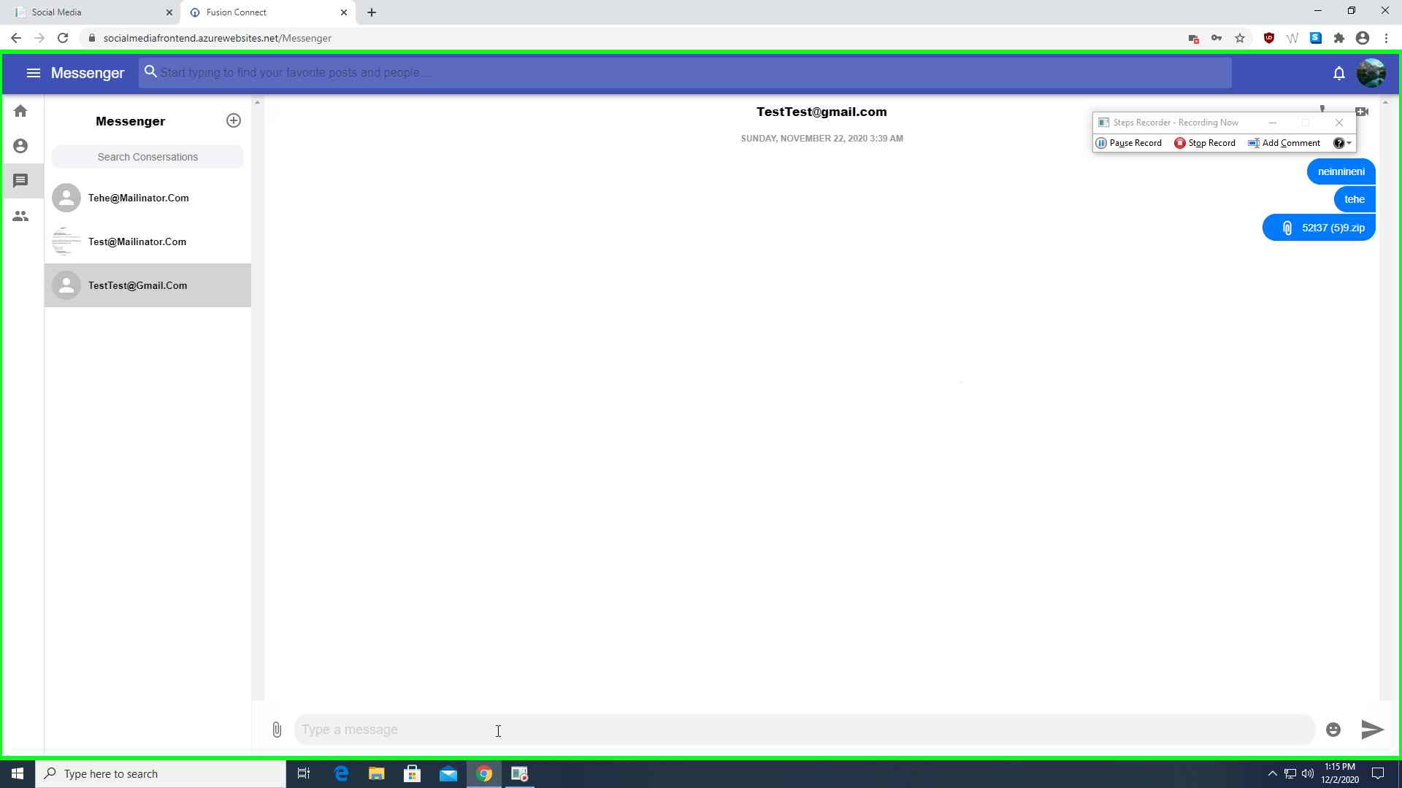Focus the posts and people search bar
This screenshot has height=788, width=1402.
[x=685, y=72]
